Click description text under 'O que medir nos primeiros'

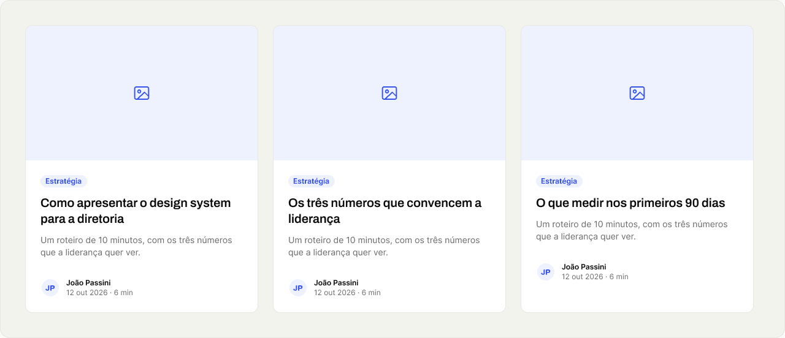632,230
